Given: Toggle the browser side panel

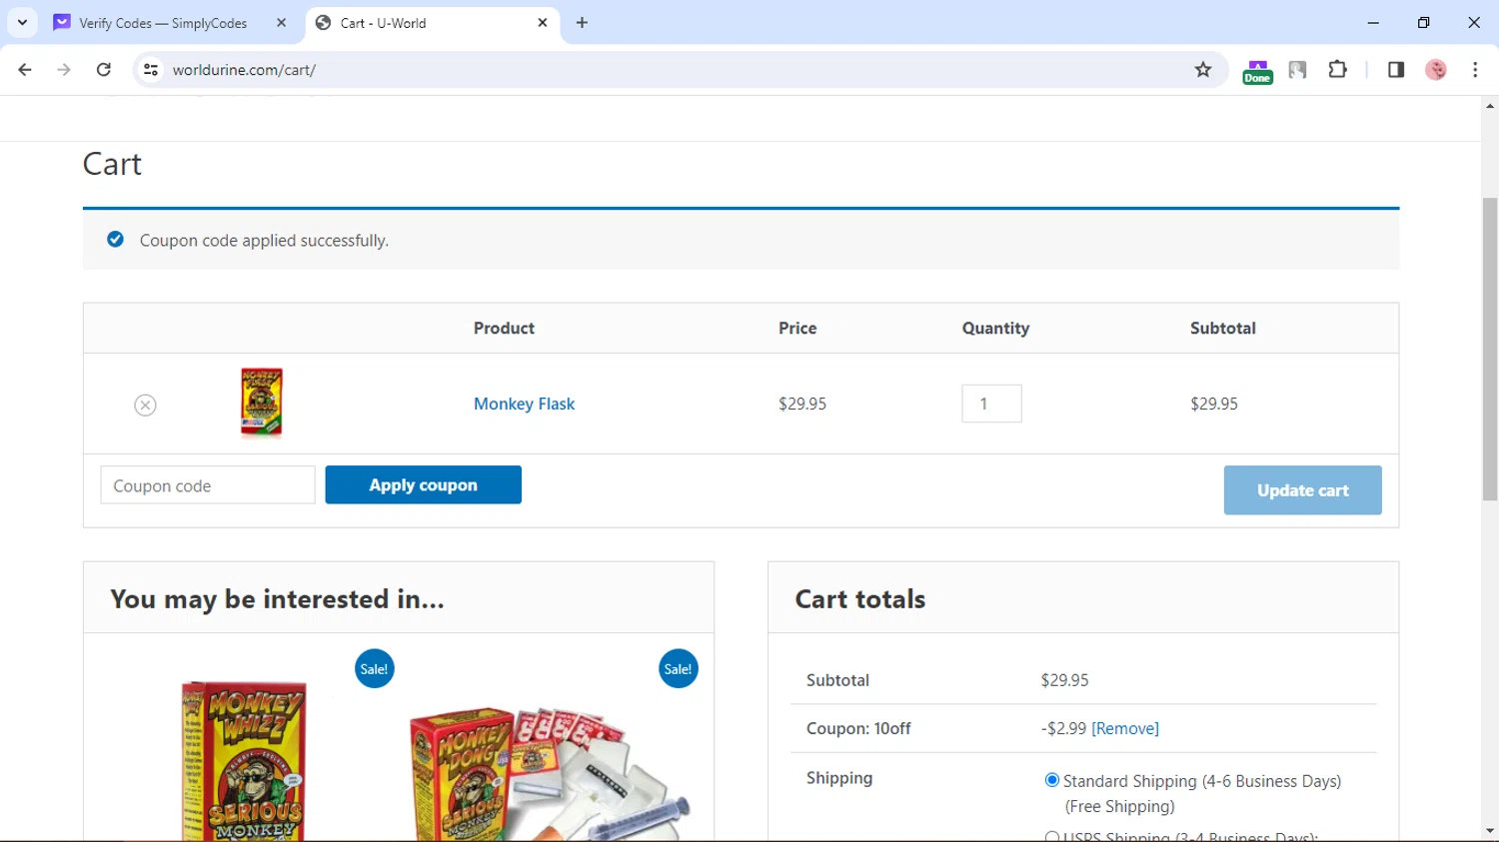Looking at the screenshot, I should (1396, 70).
